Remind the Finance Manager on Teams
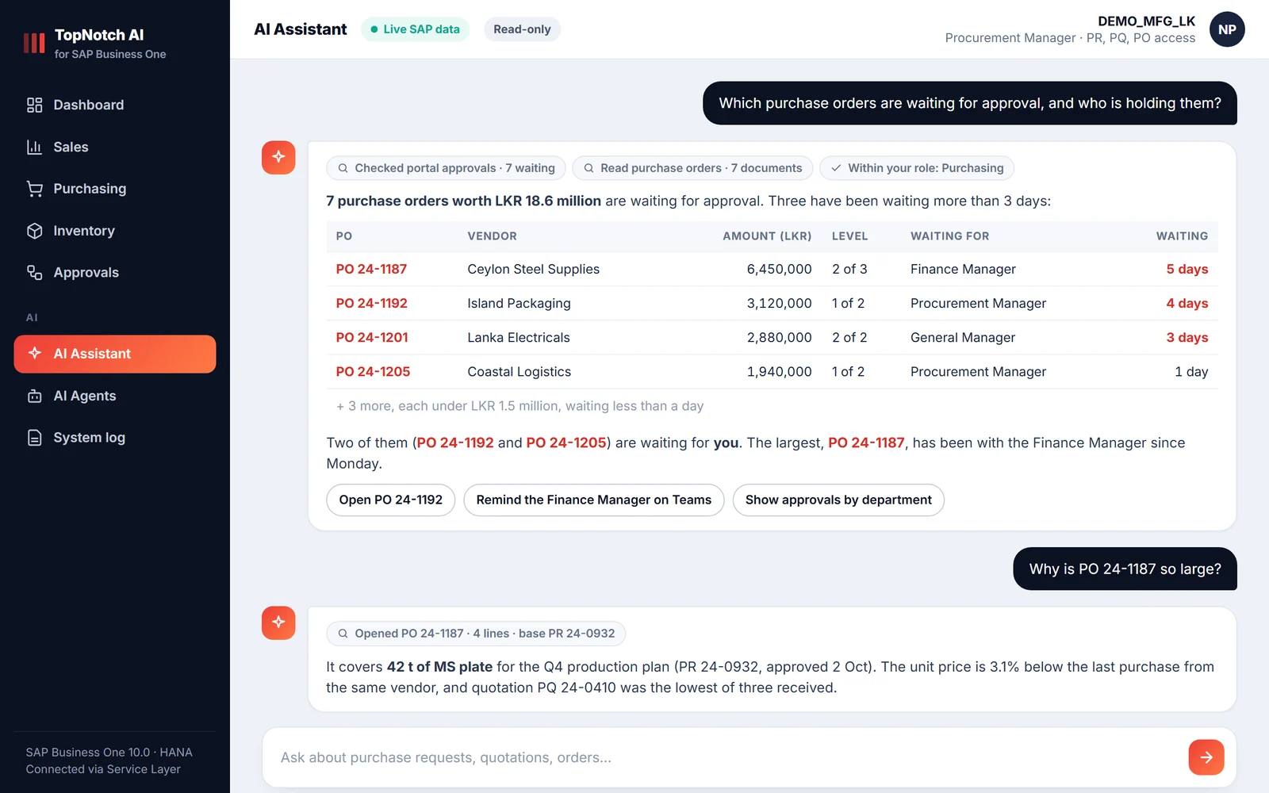 (x=594, y=500)
